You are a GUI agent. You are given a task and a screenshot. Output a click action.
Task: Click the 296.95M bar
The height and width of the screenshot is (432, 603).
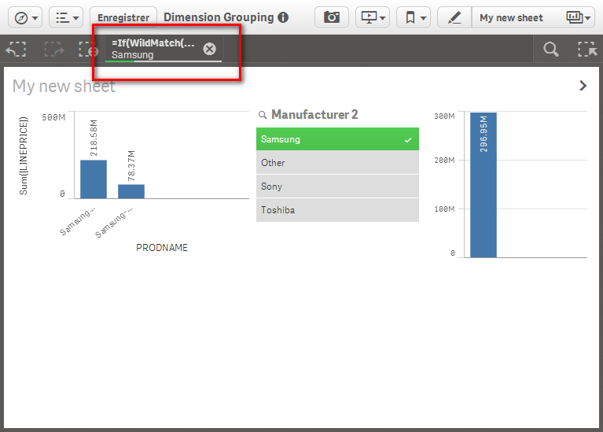pos(484,185)
